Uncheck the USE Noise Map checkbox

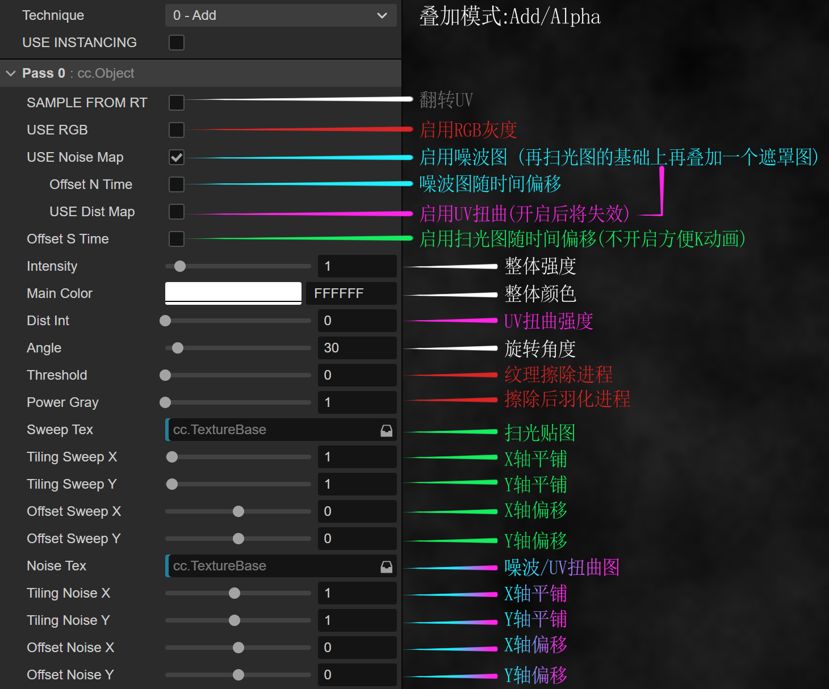click(x=177, y=157)
